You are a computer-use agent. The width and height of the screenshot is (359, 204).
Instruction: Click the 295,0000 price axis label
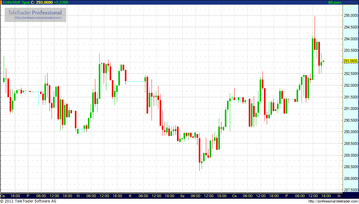(351, 15)
